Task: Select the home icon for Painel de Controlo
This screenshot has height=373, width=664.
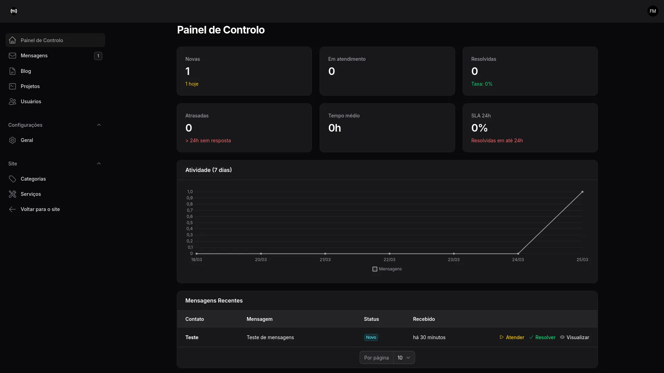Action: tap(12, 40)
